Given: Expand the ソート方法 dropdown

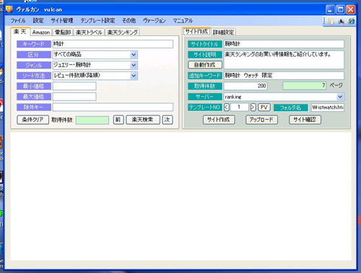Looking at the screenshot, I should click(x=134, y=76).
